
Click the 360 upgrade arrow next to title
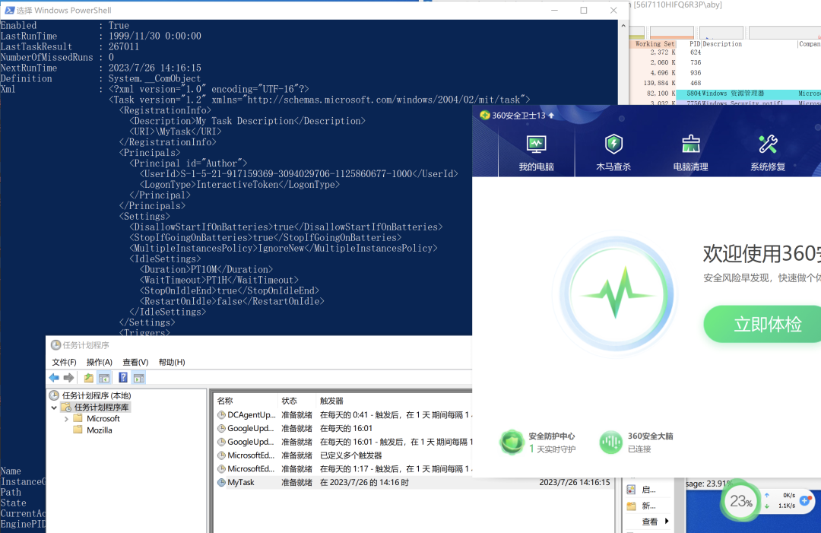pyautogui.click(x=551, y=115)
